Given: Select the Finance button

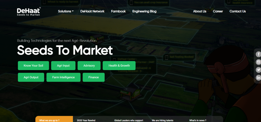Looking at the screenshot, I should pyautogui.click(x=94, y=77).
